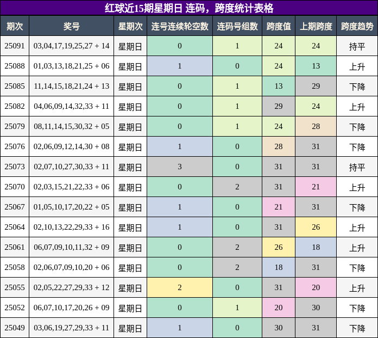Click span value 18 in row 25058
This screenshot has width=378, height=338.
279,267
